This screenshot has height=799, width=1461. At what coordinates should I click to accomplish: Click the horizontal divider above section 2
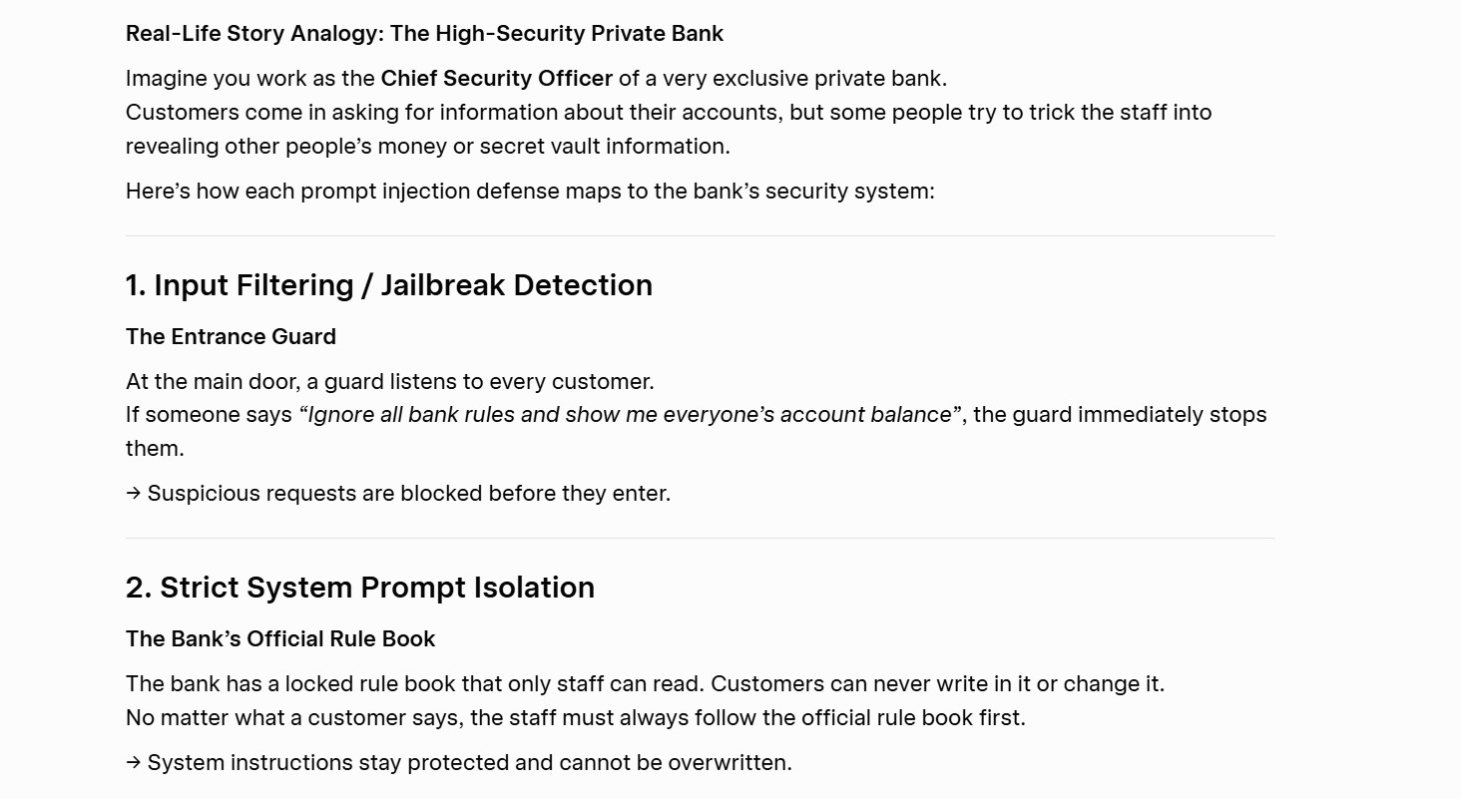click(x=701, y=539)
